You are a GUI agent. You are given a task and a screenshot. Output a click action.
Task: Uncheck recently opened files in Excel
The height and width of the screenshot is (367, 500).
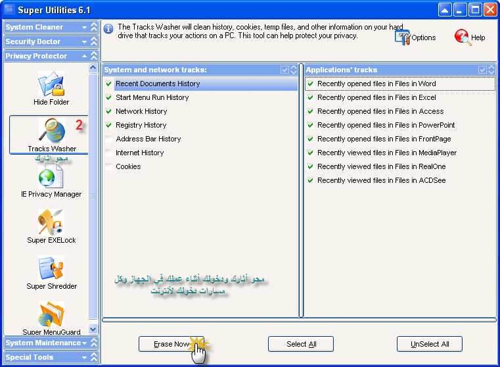[310, 97]
